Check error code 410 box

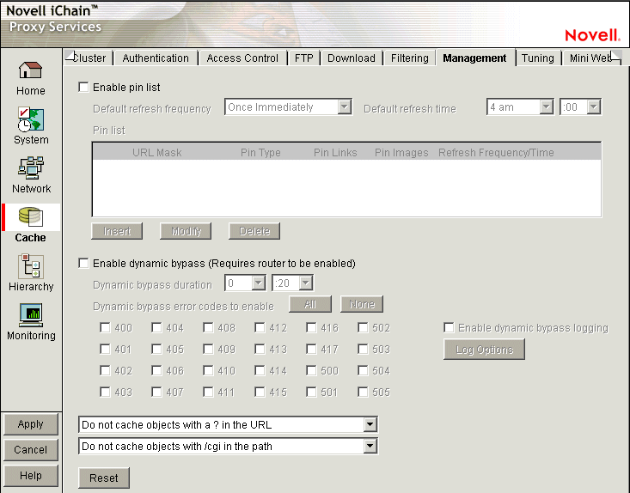pos(208,370)
